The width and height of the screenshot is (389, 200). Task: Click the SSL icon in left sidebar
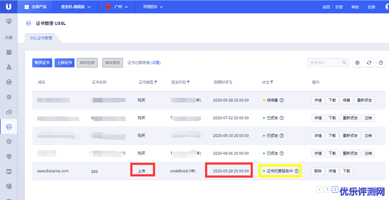[9, 127]
